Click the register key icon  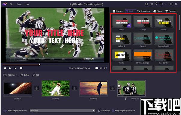point(156,4)
